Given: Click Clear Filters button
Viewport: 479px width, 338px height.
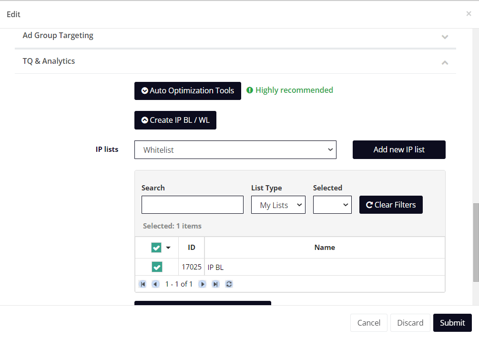Looking at the screenshot, I should tap(391, 205).
